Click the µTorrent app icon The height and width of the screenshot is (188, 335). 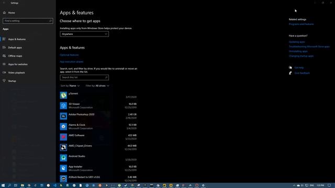(63, 95)
